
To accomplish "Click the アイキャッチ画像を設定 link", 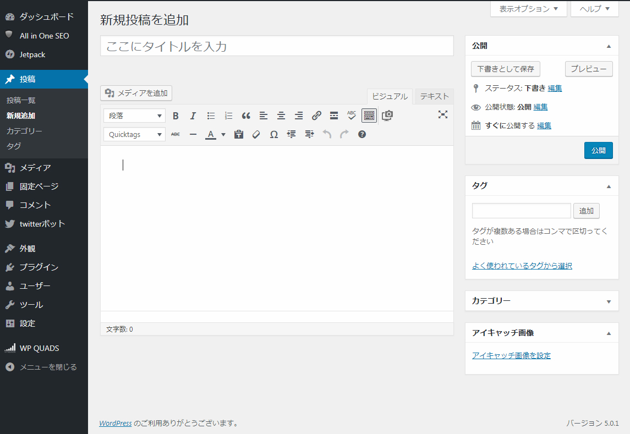I will pos(511,355).
